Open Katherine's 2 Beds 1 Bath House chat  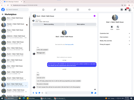15,37
